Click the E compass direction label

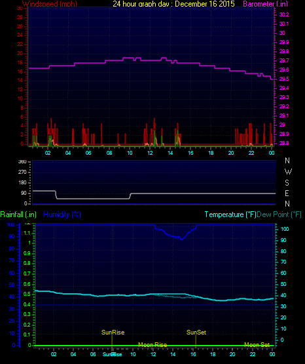[x=287, y=193]
